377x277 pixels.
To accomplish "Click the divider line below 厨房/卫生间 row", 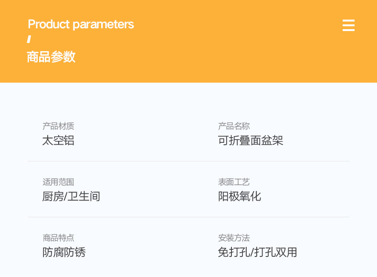I will tap(188, 217).
